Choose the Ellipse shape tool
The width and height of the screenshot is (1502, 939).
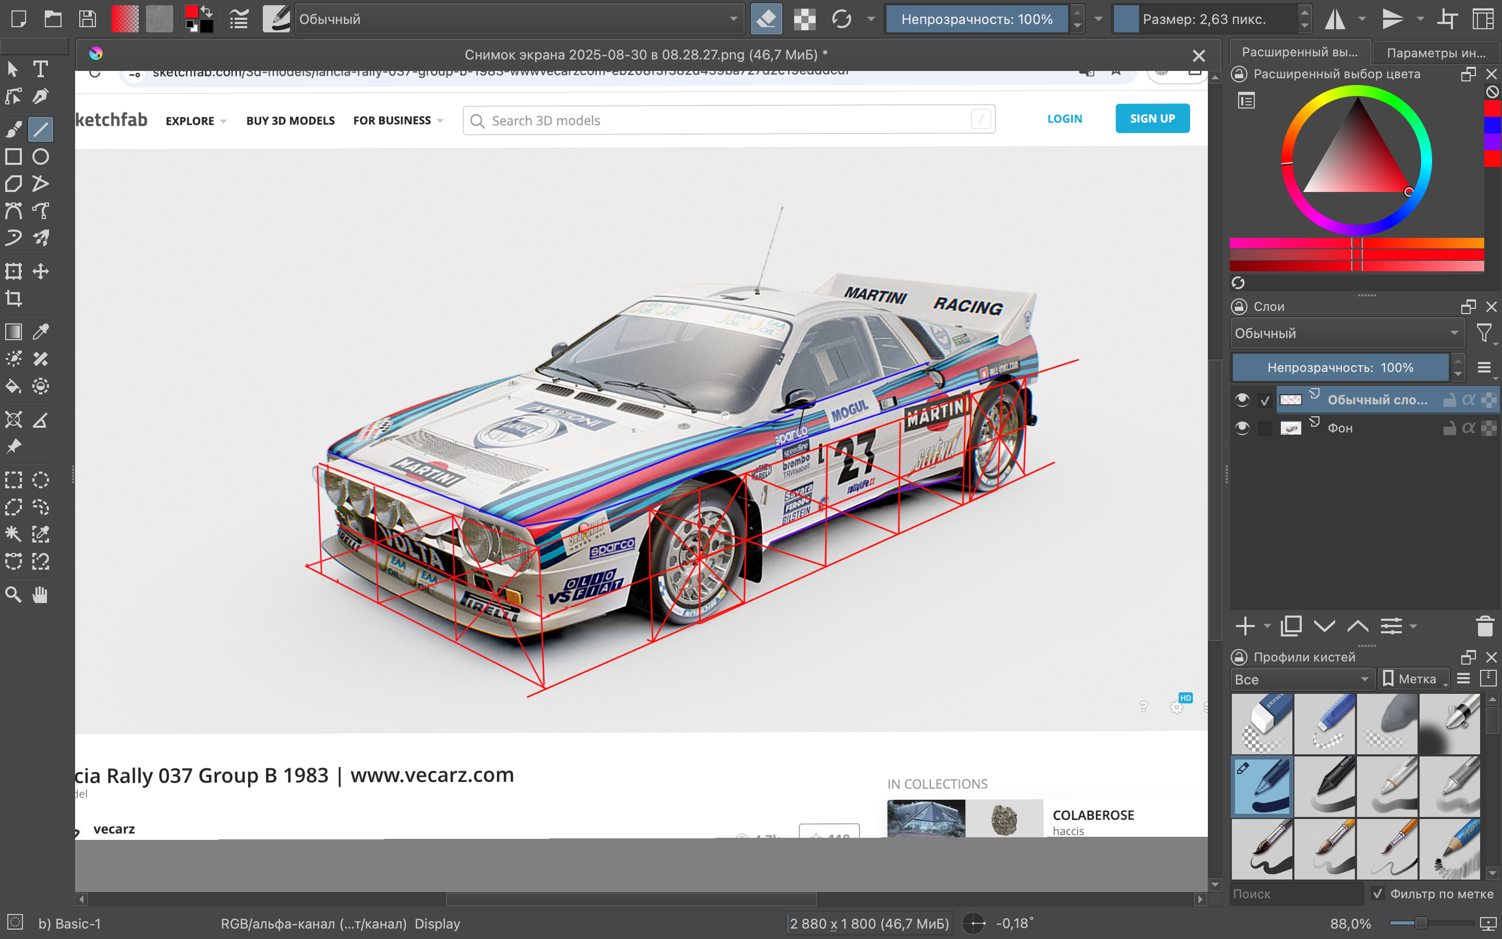[x=40, y=156]
